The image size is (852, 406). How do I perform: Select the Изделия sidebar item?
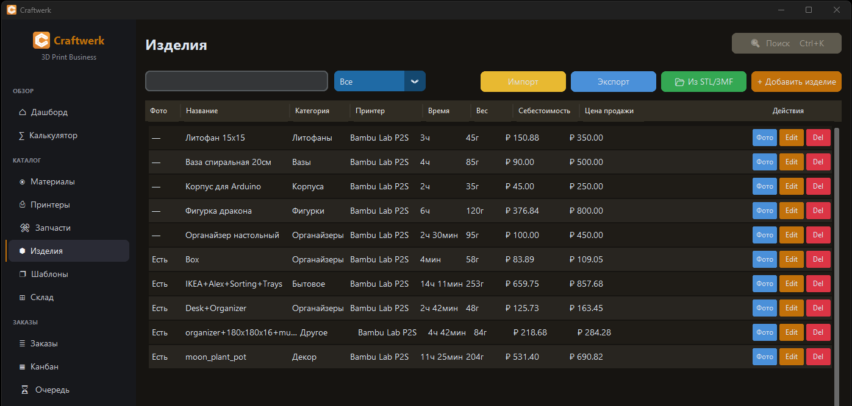46,251
